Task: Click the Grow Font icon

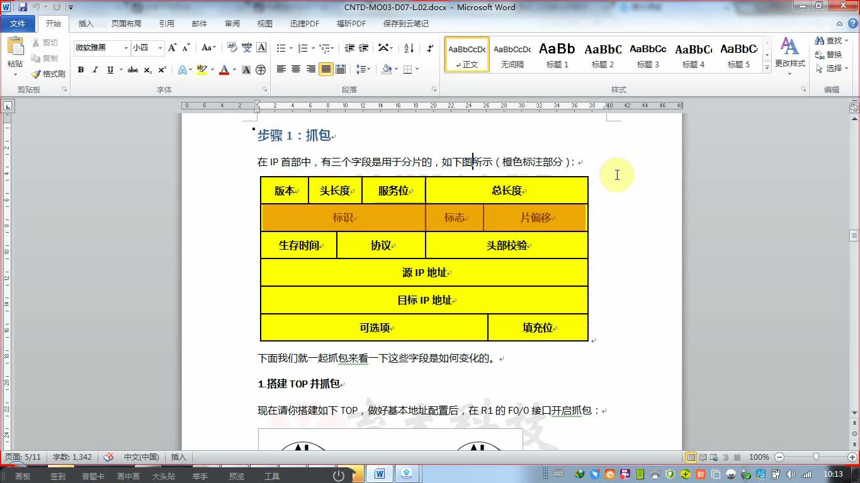Action: (172, 48)
